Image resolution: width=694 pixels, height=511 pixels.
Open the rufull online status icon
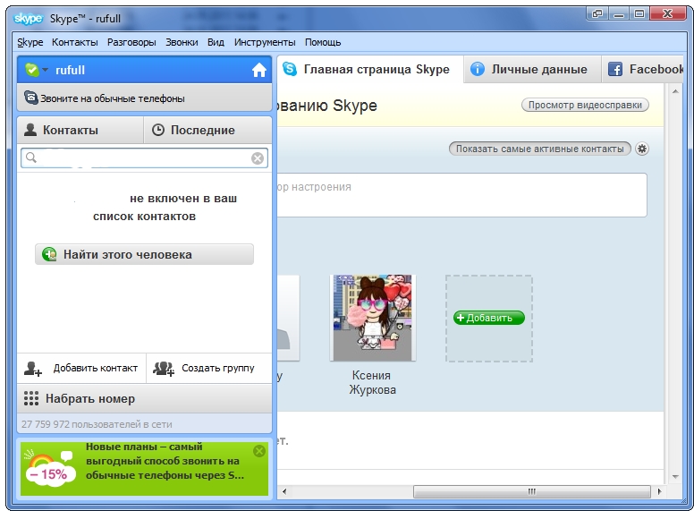(32, 70)
